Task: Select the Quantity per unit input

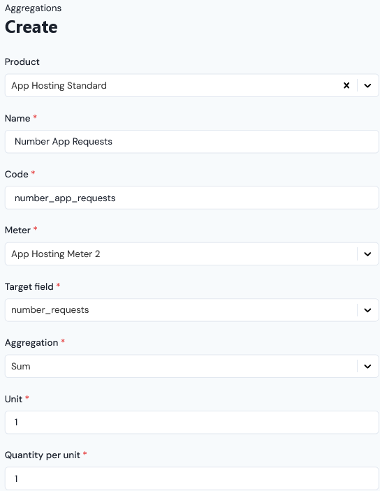Action: point(191,478)
